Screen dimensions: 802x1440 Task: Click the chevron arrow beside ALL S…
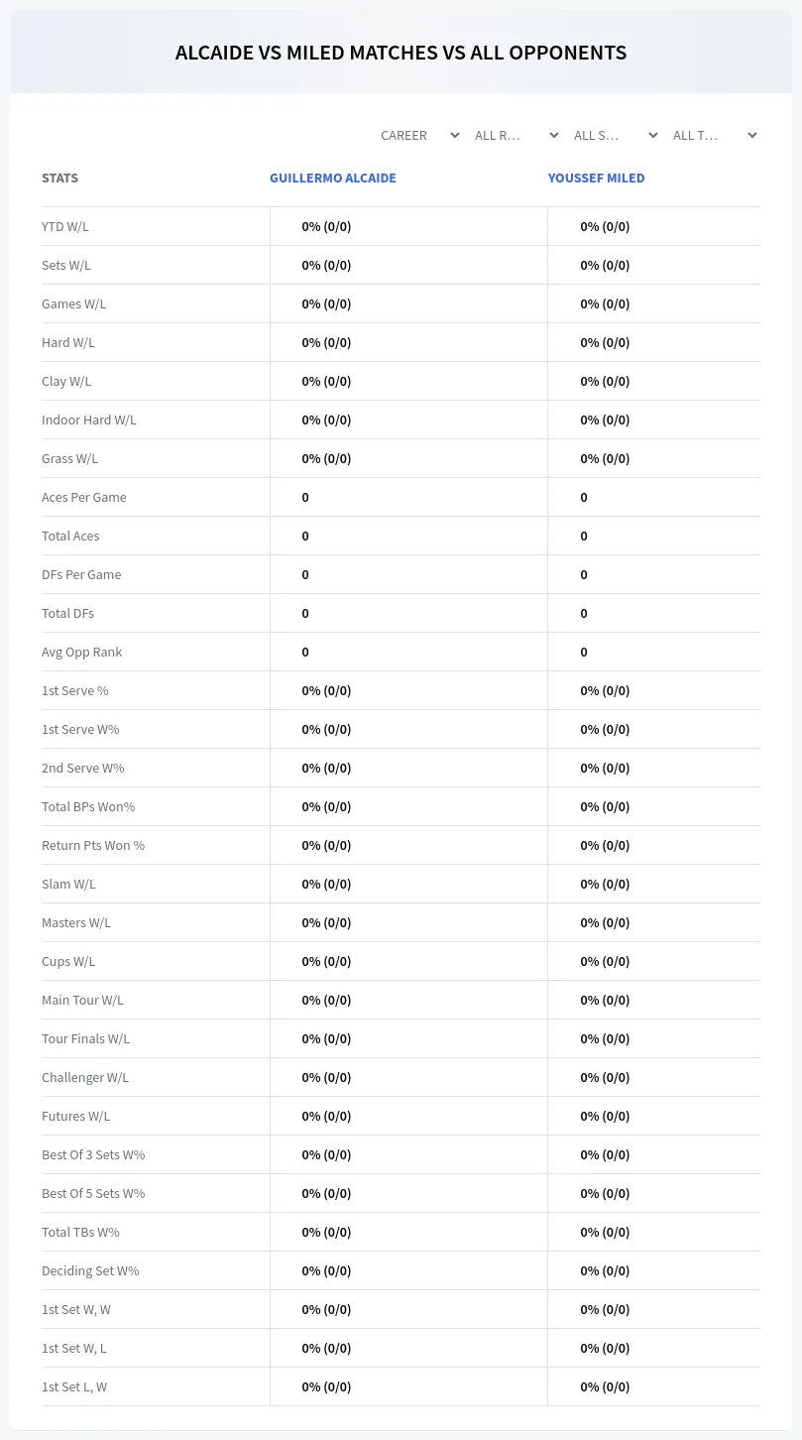(652, 136)
